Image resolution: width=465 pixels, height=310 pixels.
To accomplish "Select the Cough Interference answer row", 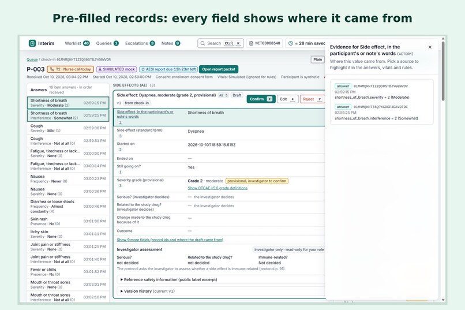I will (68, 141).
